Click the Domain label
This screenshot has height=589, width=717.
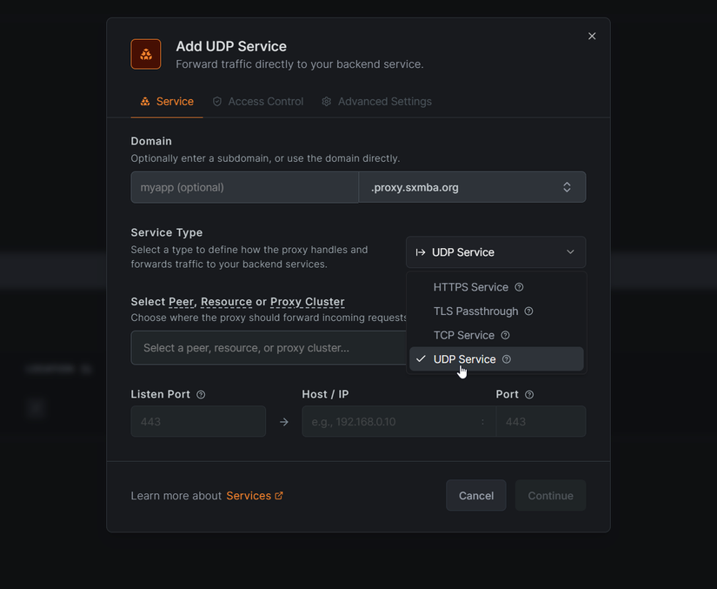151,141
